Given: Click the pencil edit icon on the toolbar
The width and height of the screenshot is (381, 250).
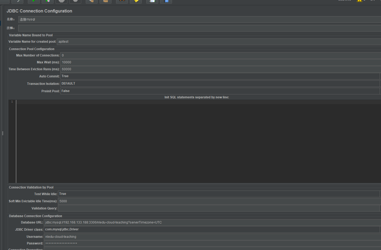Looking at the screenshot, I should [x=17, y=1].
